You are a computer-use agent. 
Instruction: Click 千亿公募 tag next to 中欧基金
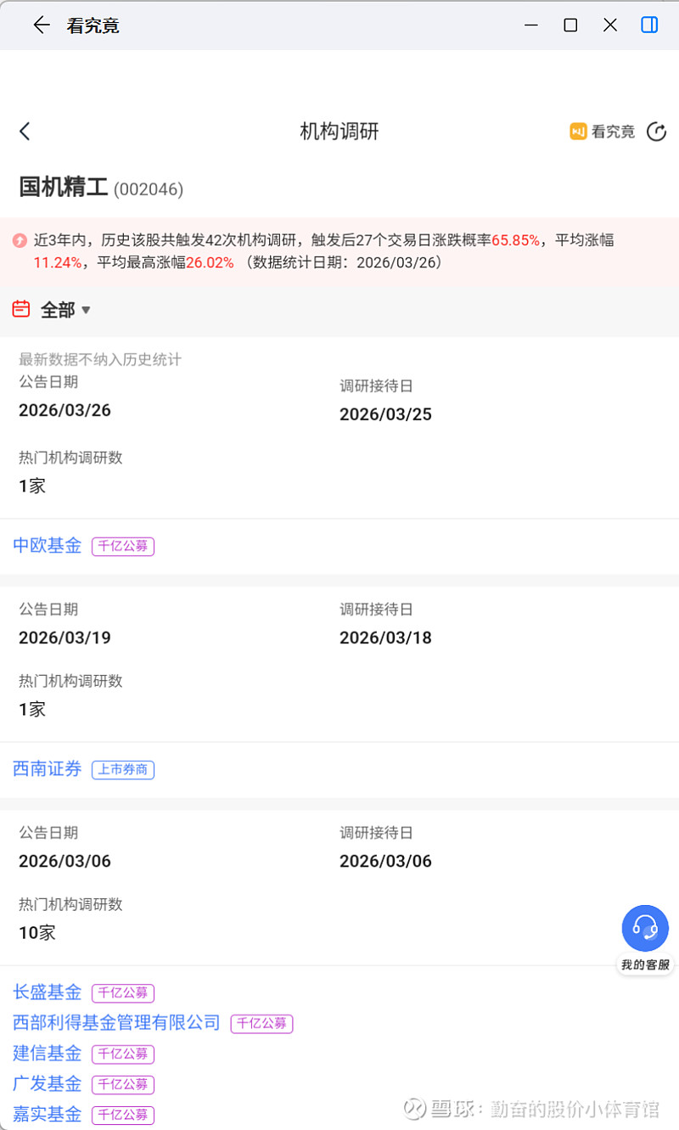tap(123, 547)
